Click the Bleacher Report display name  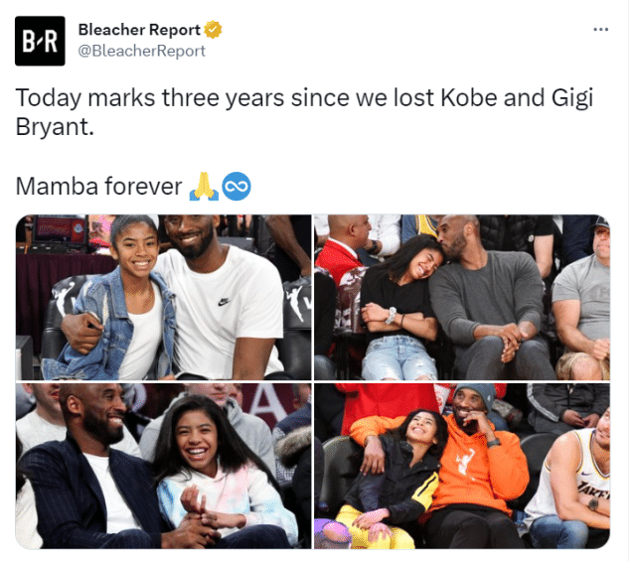point(139,30)
